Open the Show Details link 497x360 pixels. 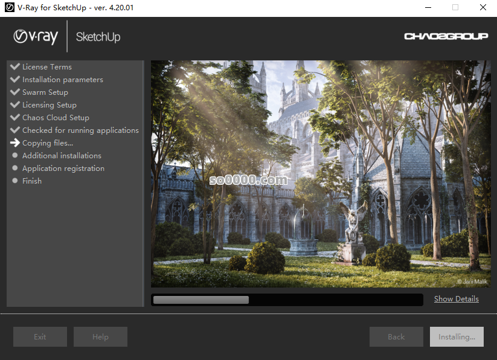click(456, 299)
